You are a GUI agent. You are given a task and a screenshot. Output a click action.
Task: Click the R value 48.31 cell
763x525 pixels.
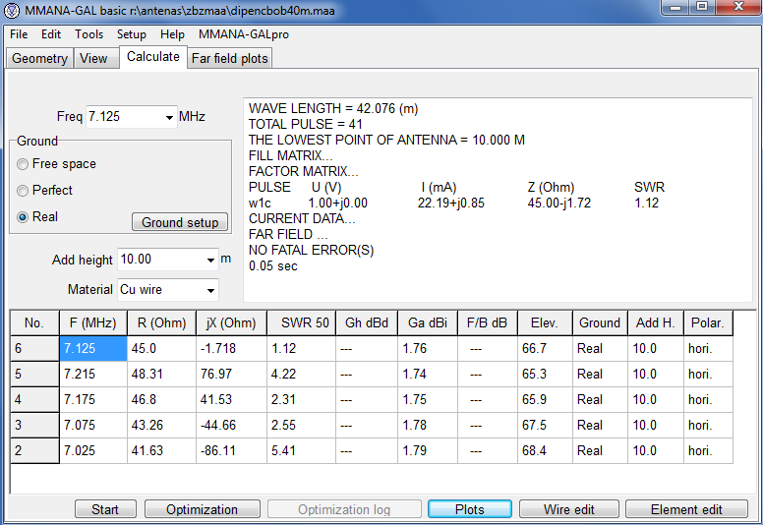161,375
